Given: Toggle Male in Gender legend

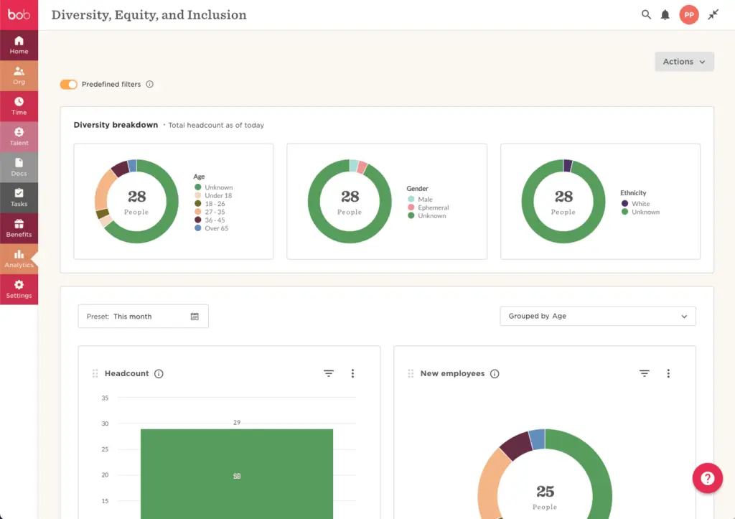Looking at the screenshot, I should coord(420,200).
